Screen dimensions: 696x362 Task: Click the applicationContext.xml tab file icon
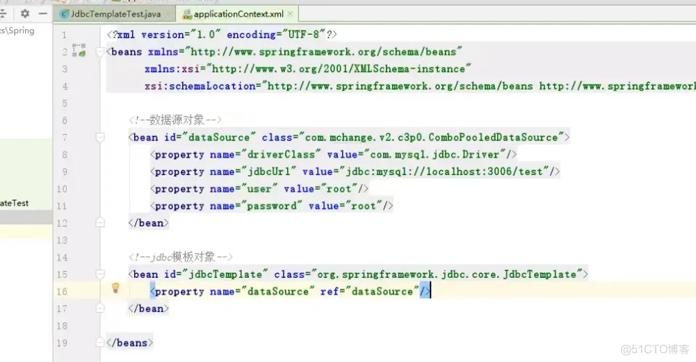pos(187,14)
